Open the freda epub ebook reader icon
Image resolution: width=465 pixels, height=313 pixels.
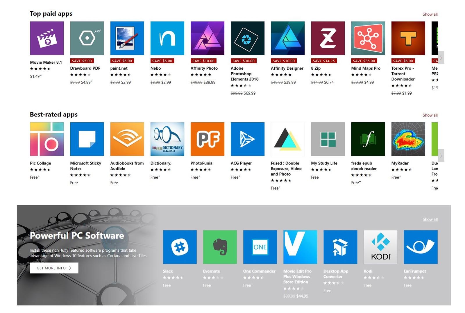[x=368, y=139]
